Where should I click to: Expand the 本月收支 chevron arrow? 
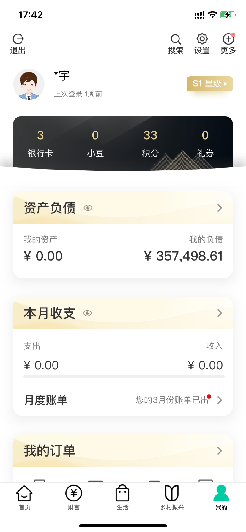coord(220,313)
